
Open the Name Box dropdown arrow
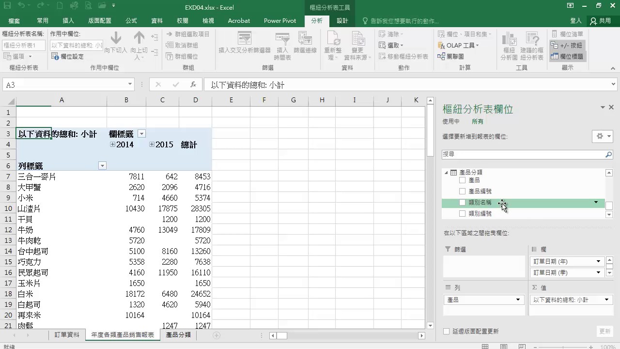130,84
